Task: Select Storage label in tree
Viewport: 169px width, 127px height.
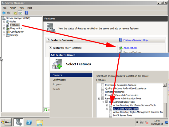Action: (14, 35)
